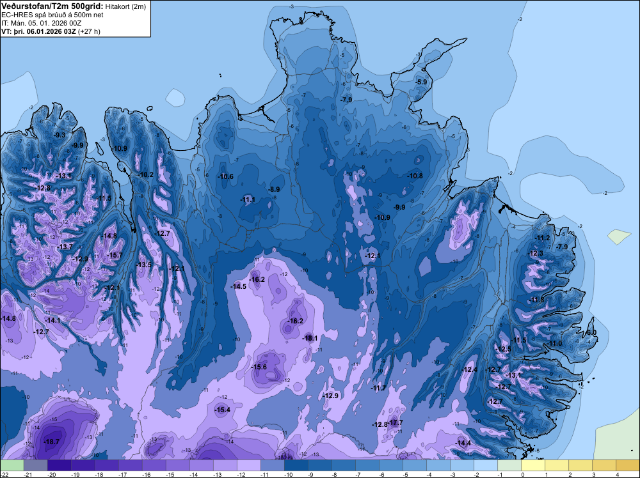This screenshot has width=640, height=478.
Task: Click the -17.7 temperature value
Action: click(x=396, y=422)
